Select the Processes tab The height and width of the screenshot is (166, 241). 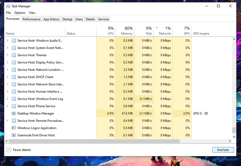(13, 19)
